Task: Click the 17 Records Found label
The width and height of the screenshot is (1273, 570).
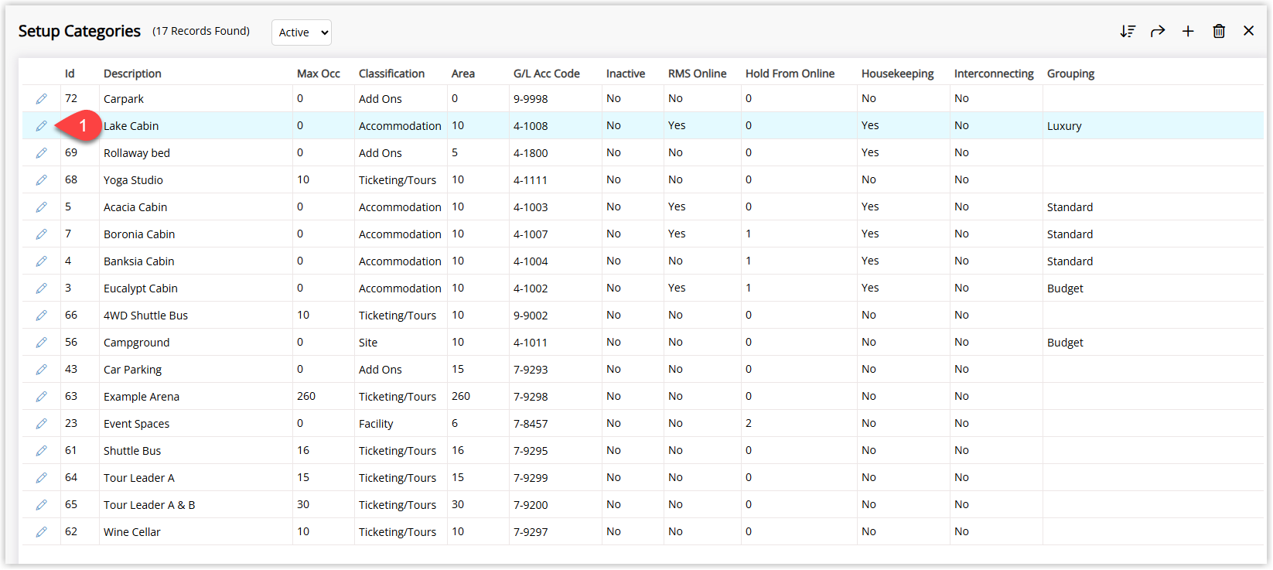Action: 201,31
